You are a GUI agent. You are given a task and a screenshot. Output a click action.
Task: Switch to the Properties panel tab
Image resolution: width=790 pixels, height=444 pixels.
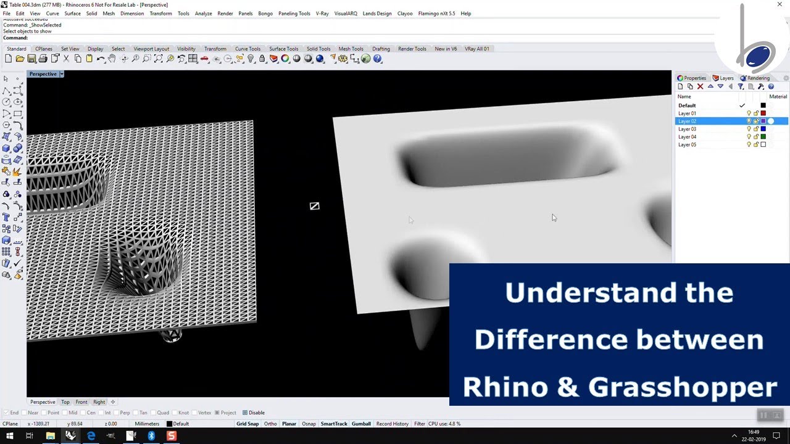[692, 78]
